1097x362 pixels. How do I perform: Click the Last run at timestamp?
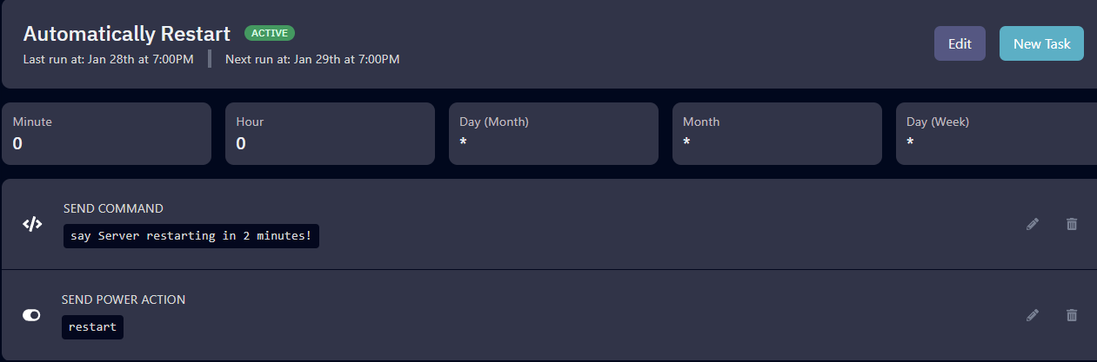[x=108, y=60]
